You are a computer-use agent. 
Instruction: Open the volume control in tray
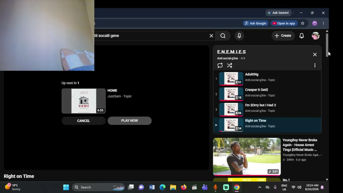[299, 187]
